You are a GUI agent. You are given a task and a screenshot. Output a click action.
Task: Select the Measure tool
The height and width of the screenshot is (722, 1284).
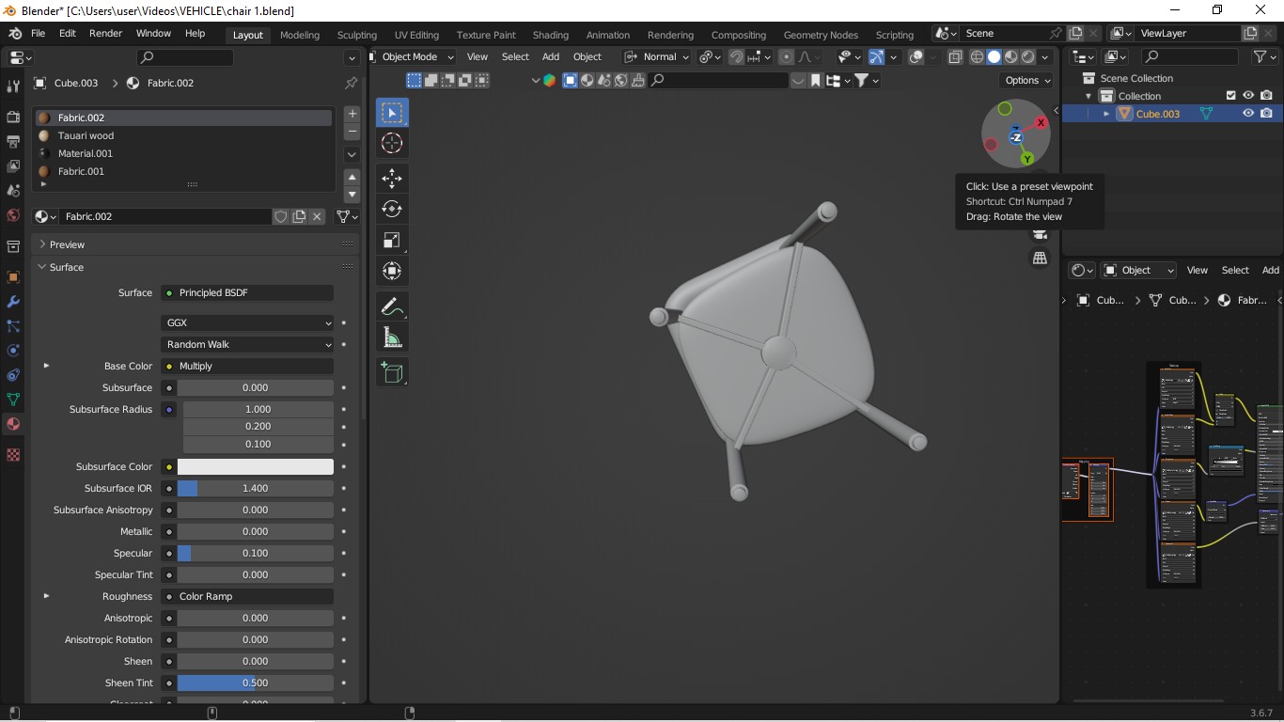[x=392, y=337]
